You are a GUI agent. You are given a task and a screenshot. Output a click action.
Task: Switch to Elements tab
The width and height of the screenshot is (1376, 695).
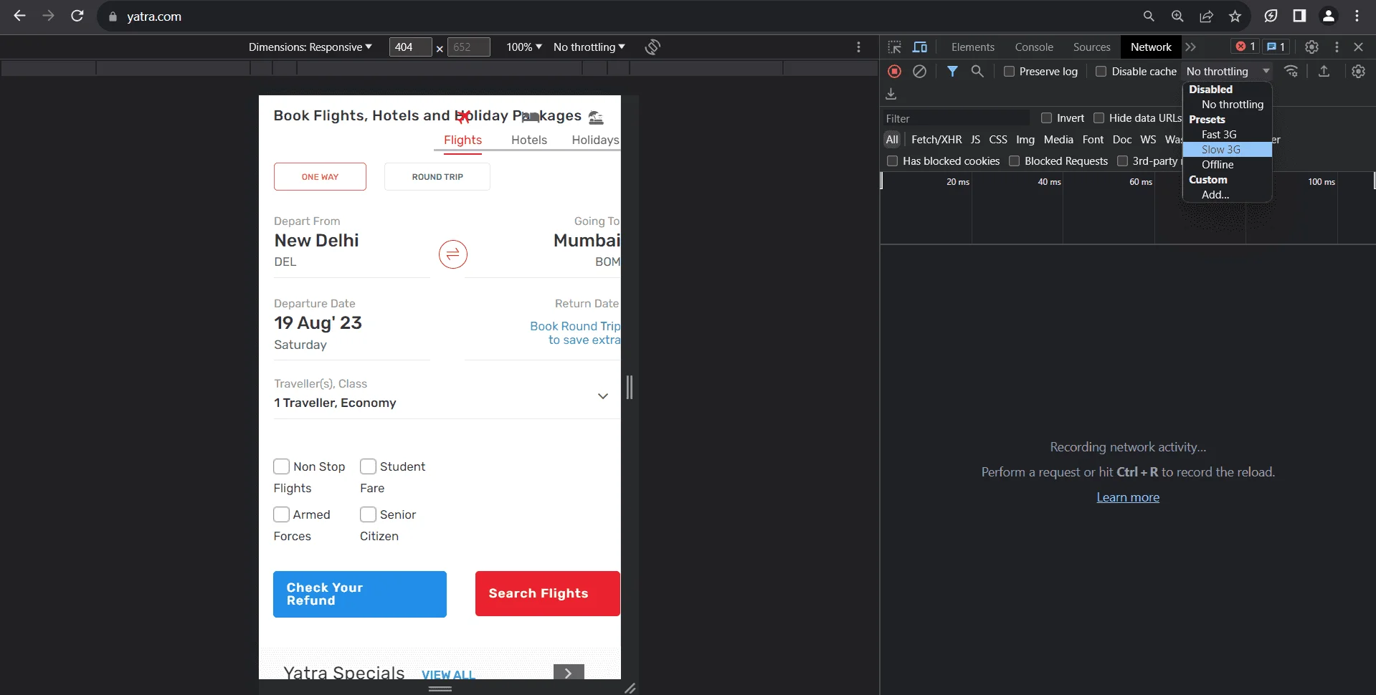pyautogui.click(x=973, y=47)
